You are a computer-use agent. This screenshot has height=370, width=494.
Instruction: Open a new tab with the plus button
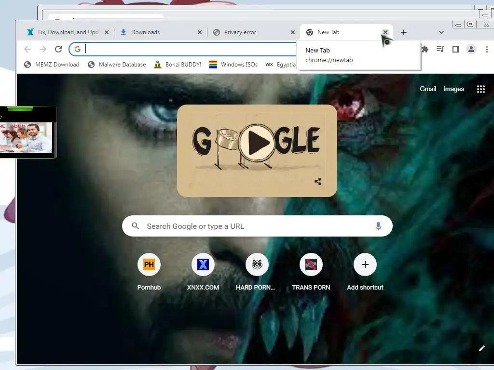click(x=404, y=32)
